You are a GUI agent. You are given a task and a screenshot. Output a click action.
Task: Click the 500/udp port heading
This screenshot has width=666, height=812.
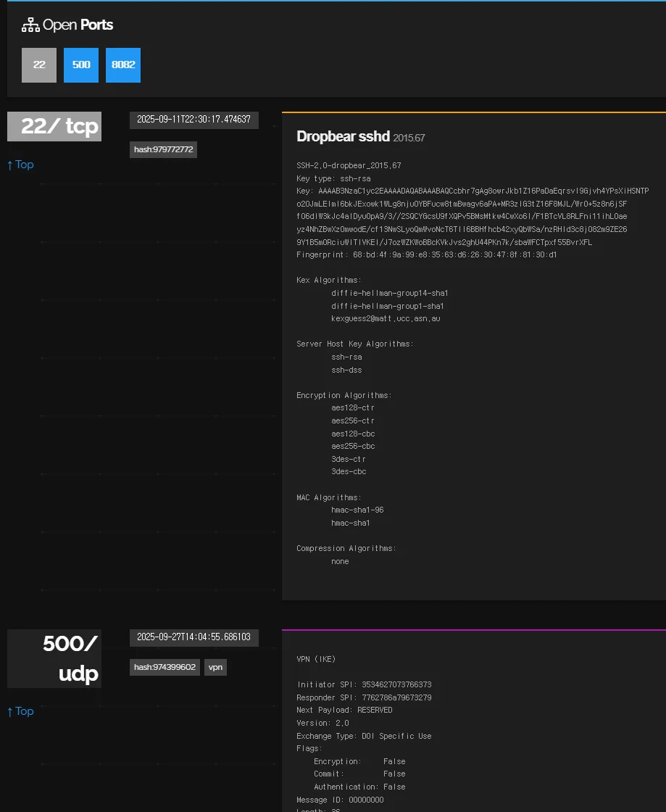pos(54,658)
